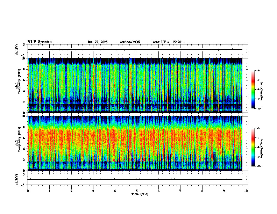Click the "-6" label on ch.2 colorbar
Screen dimensions: 277x214
tap(258, 128)
